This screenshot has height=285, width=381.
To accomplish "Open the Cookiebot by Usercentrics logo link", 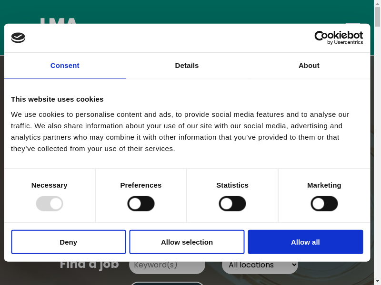I will [339, 38].
